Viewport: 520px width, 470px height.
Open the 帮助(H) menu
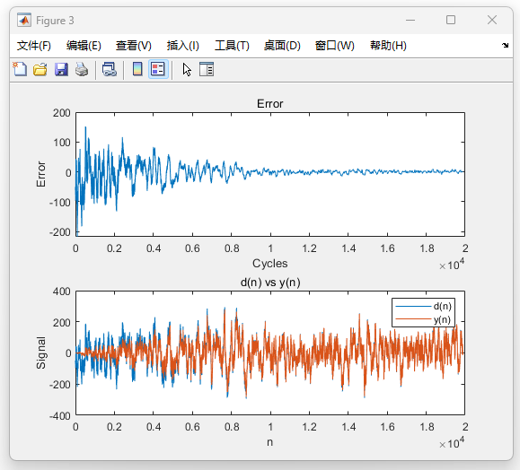click(388, 46)
